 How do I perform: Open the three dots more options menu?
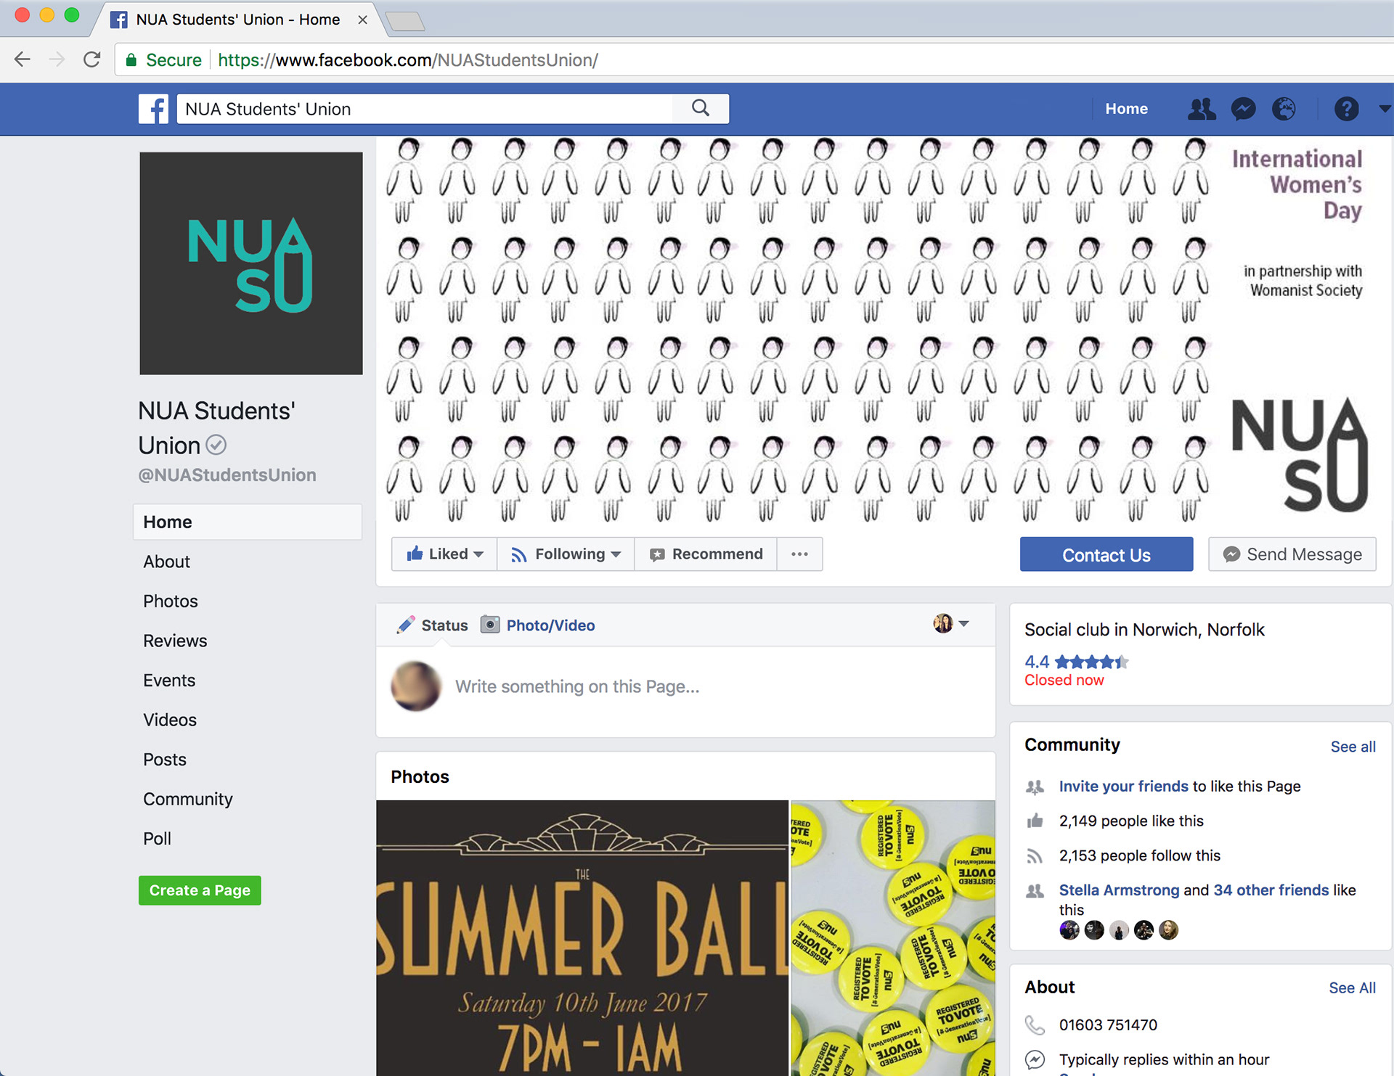(799, 554)
